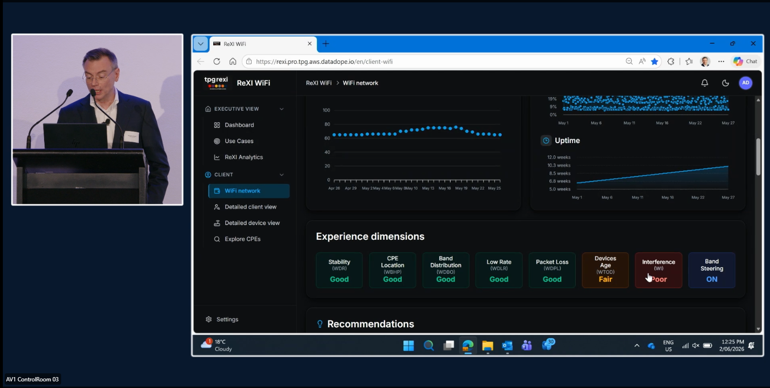This screenshot has height=388, width=770.
Task: Click the address bar URL
Action: (324, 62)
